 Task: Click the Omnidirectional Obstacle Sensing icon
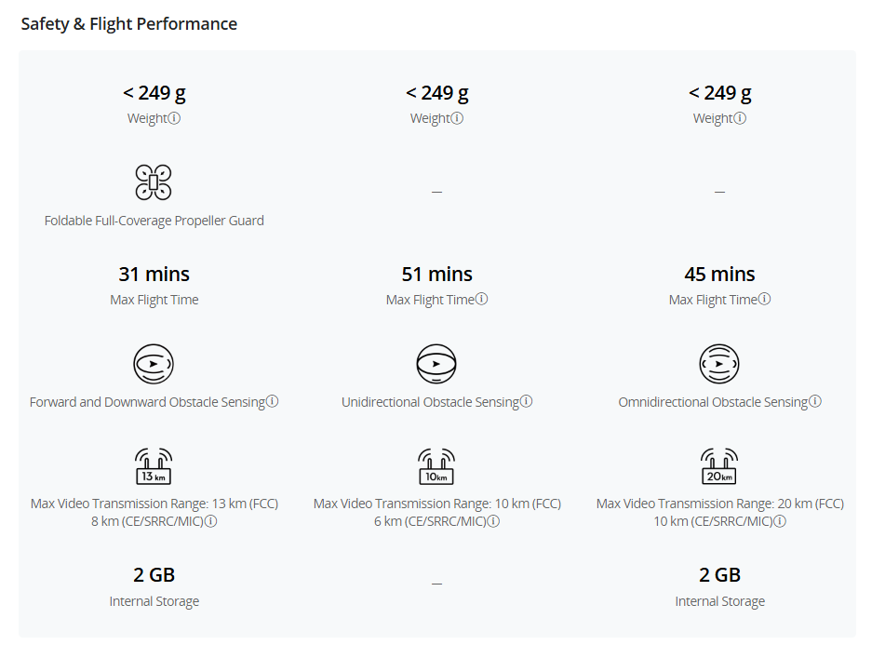pos(719,364)
